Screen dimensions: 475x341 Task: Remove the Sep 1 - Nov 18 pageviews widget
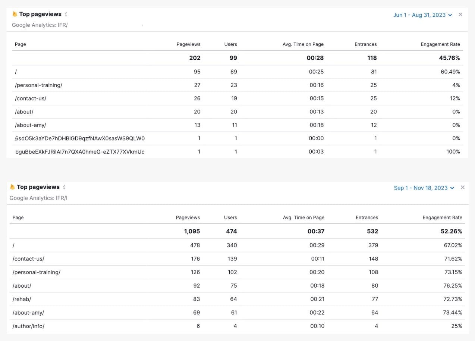tap(463, 188)
